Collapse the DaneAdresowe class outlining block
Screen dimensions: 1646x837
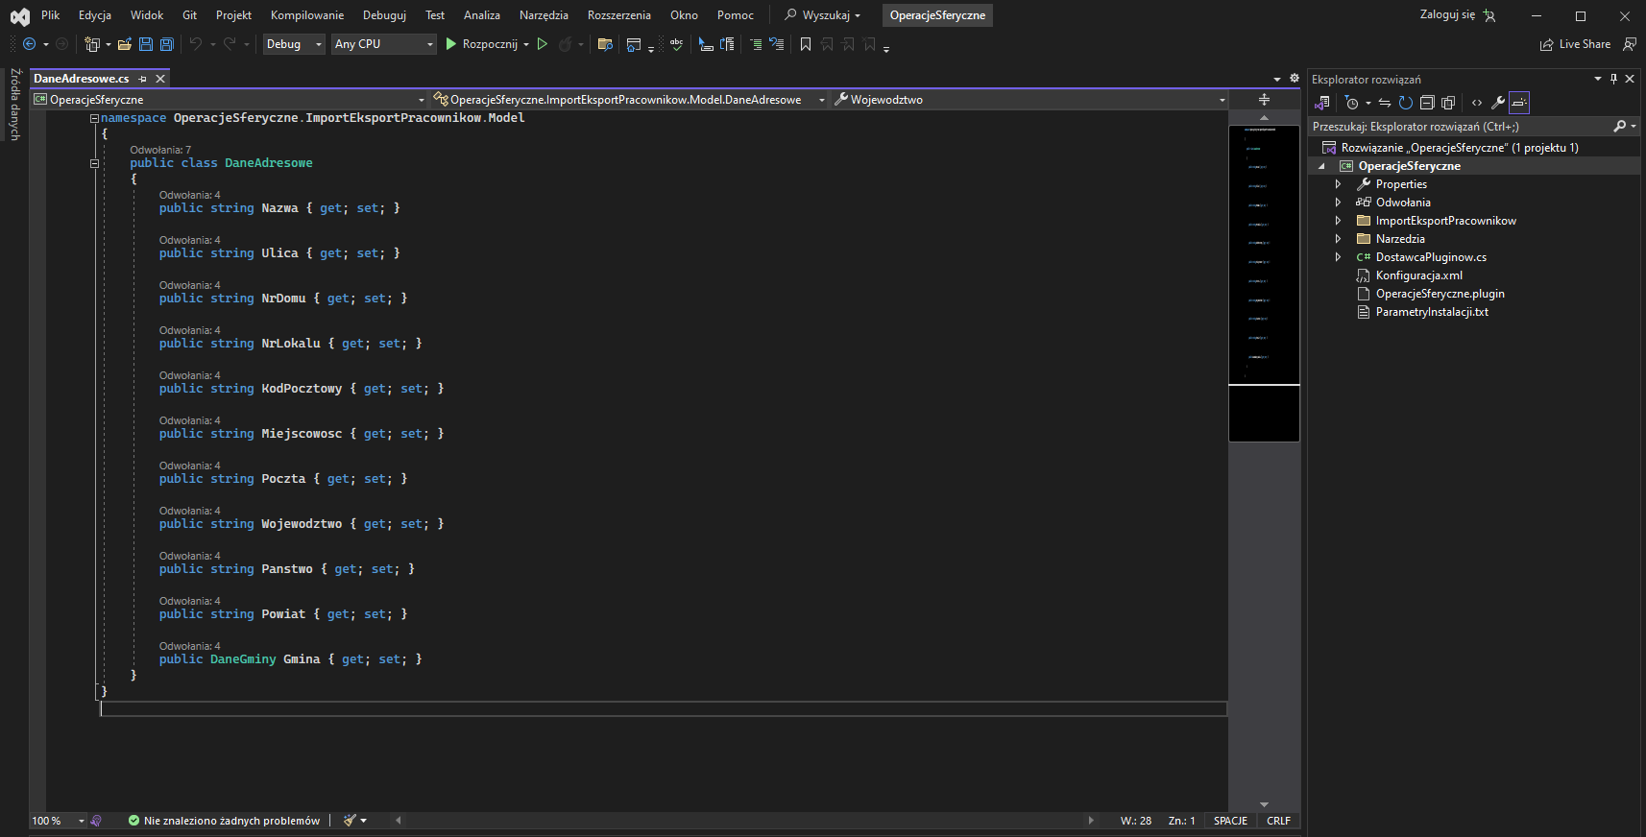point(94,163)
